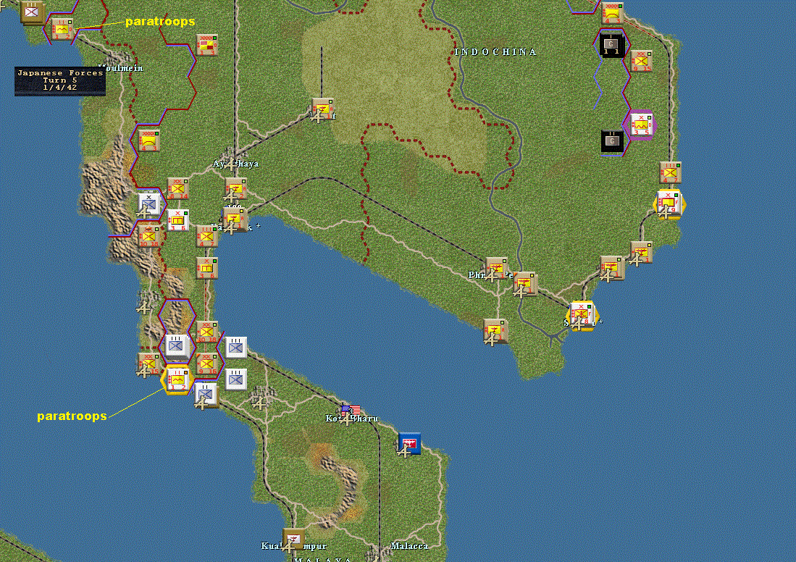Click the Kota Bharu city label
This screenshot has width=796, height=562.
click(352, 419)
